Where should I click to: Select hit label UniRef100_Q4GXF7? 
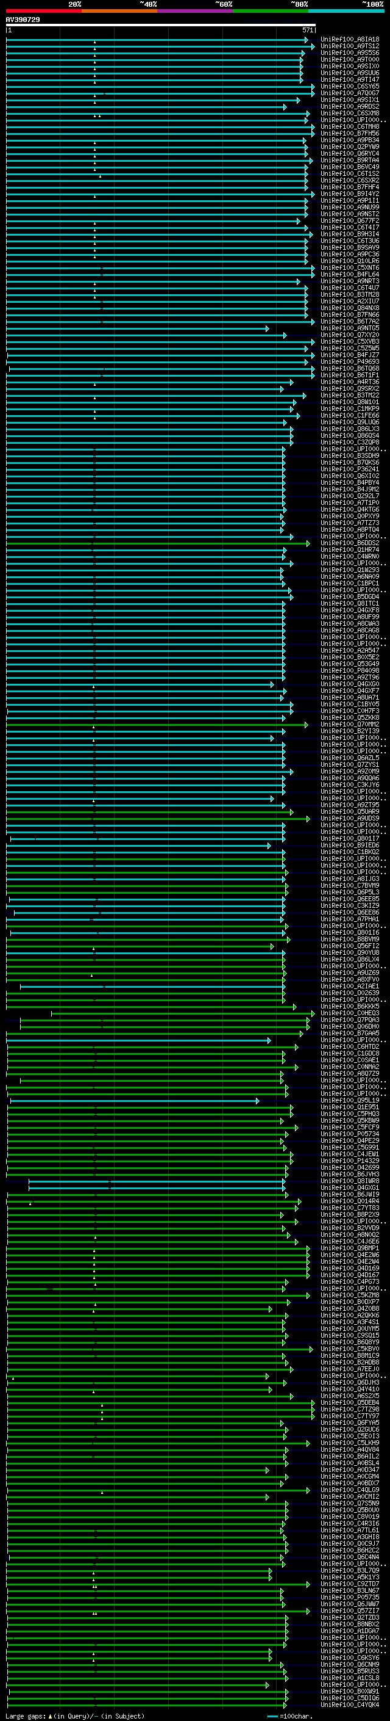point(350,691)
